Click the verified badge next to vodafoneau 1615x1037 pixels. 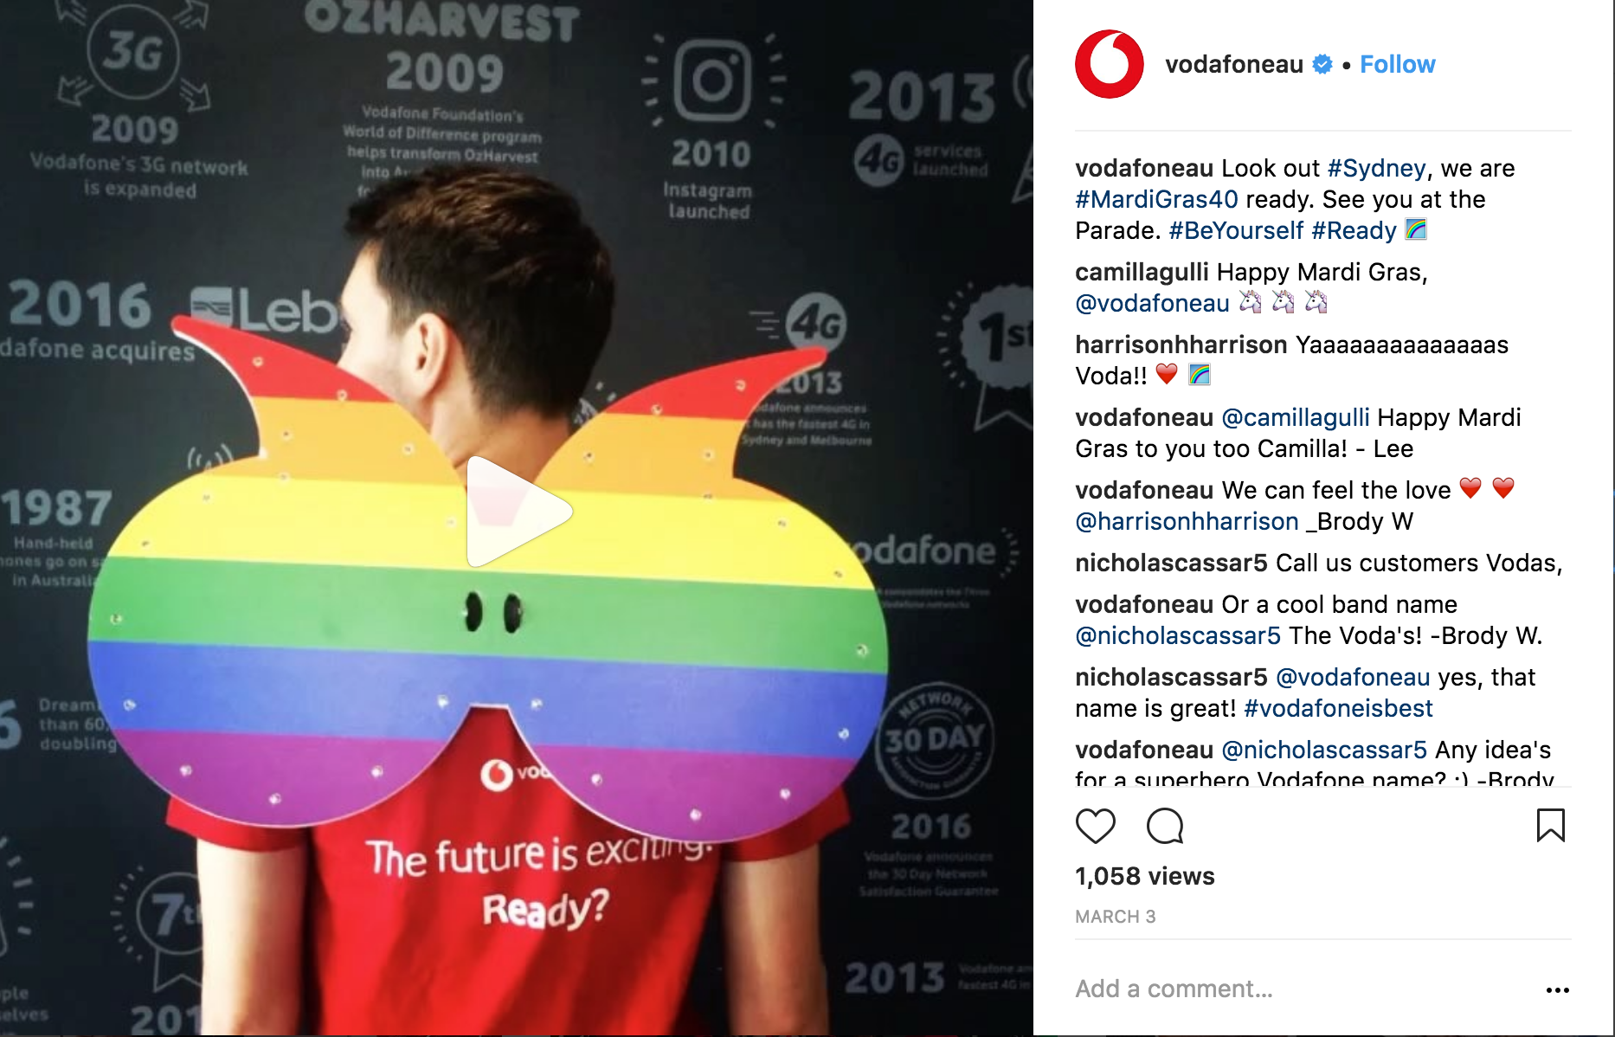(1322, 64)
